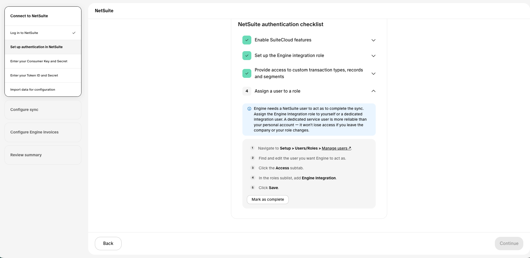
Task: Go to Enter your Token ID and Secret
Action: (43, 75)
